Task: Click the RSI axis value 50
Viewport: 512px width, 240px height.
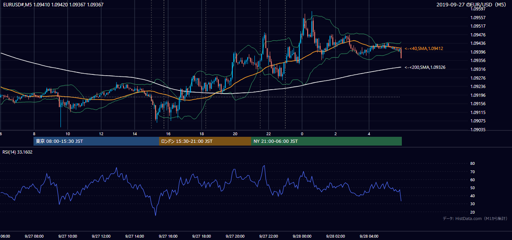Action: click(x=472, y=188)
